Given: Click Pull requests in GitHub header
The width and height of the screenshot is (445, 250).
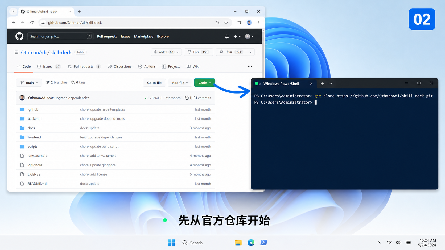Looking at the screenshot, I should [x=107, y=36].
